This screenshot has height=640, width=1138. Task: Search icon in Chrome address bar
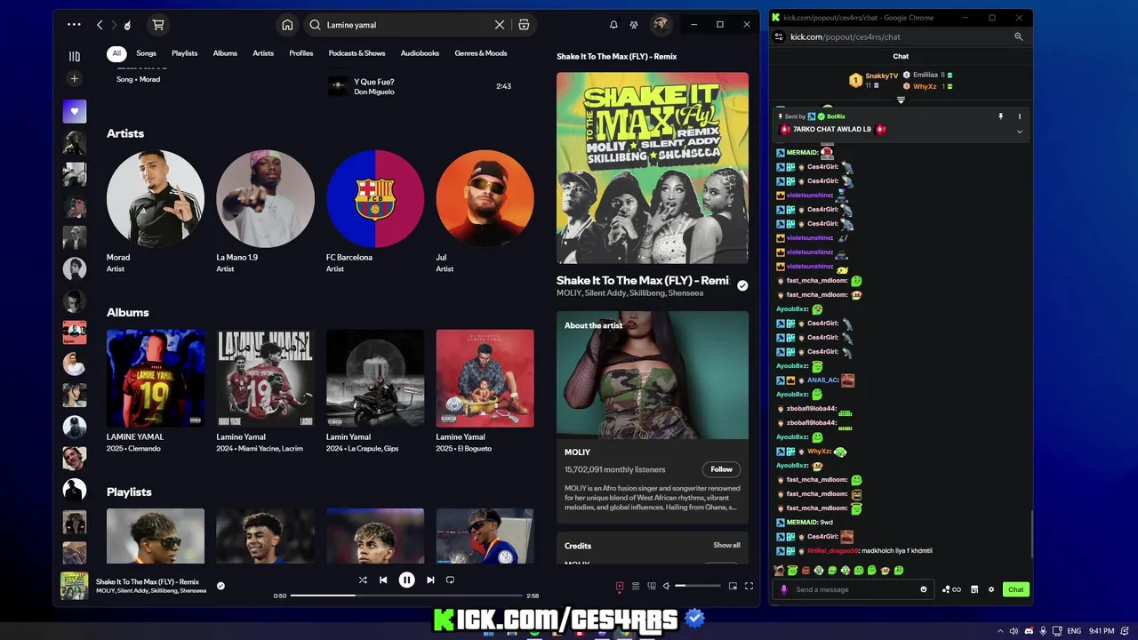click(x=1019, y=36)
